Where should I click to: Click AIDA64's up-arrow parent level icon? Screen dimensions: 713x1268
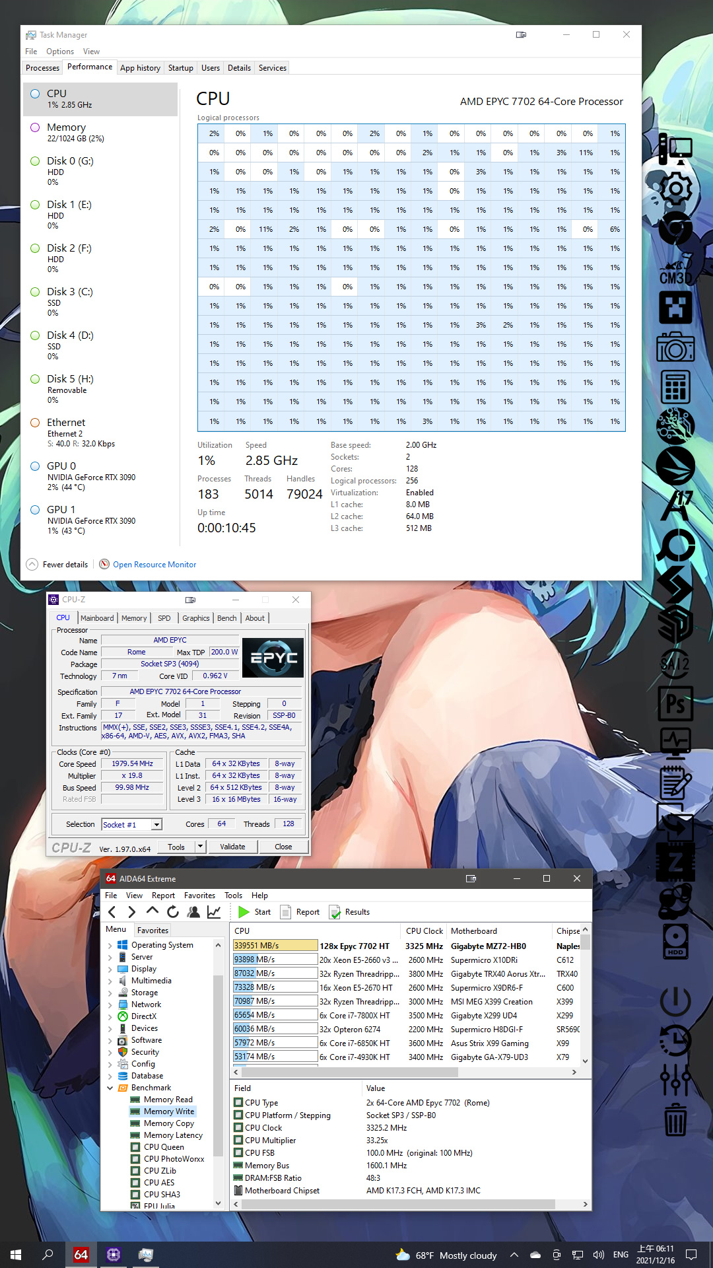coord(153,911)
